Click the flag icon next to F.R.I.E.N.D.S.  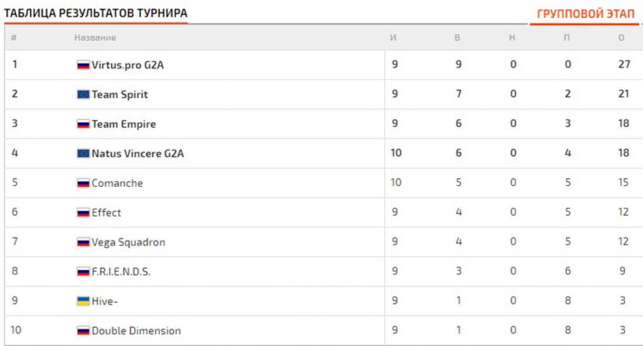83,271
